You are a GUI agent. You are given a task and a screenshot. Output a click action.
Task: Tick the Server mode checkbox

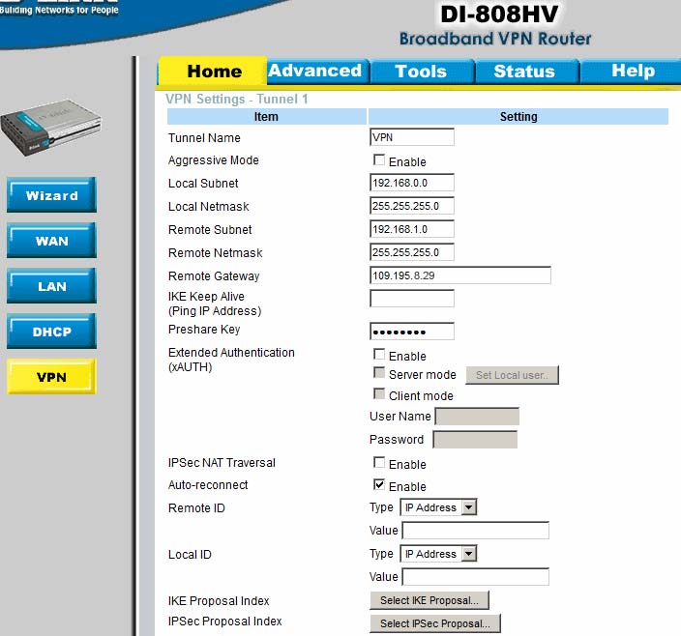tap(379, 373)
